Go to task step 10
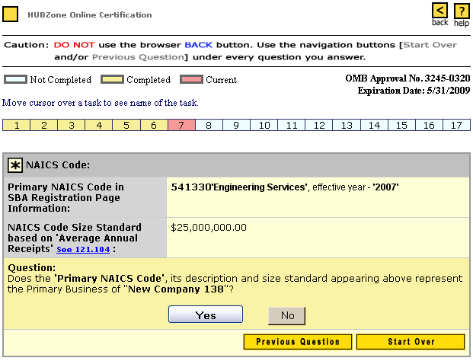This screenshot has height=361, width=473. (x=264, y=125)
